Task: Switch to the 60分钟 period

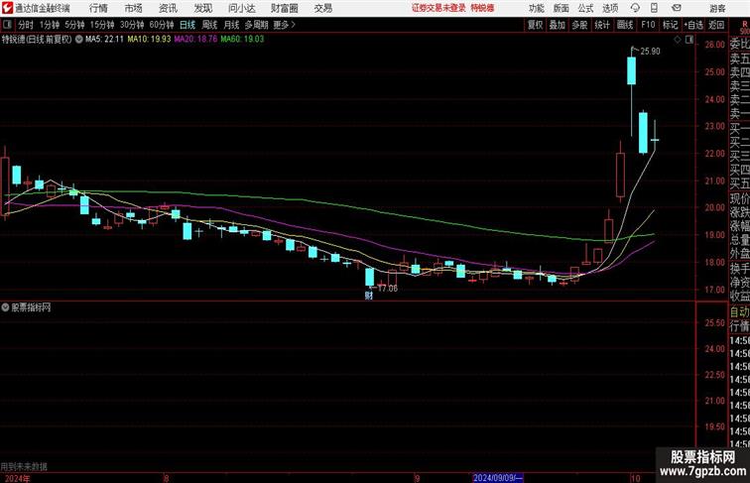Action: click(162, 25)
